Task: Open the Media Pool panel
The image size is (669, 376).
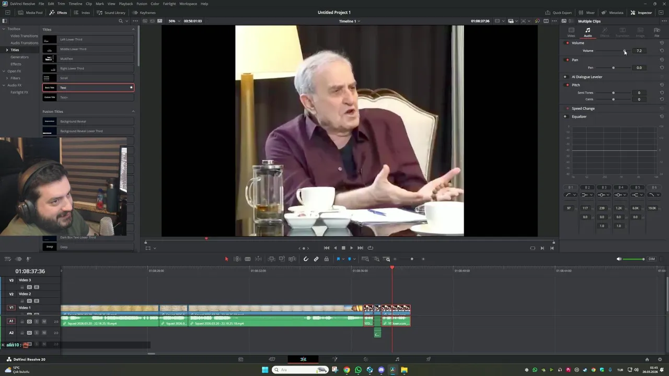Action: click(x=30, y=13)
